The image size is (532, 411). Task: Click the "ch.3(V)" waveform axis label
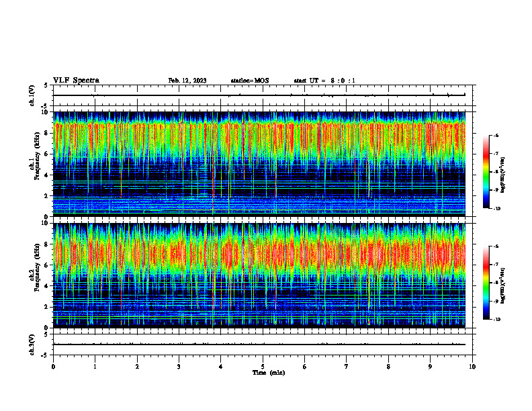[32, 345]
